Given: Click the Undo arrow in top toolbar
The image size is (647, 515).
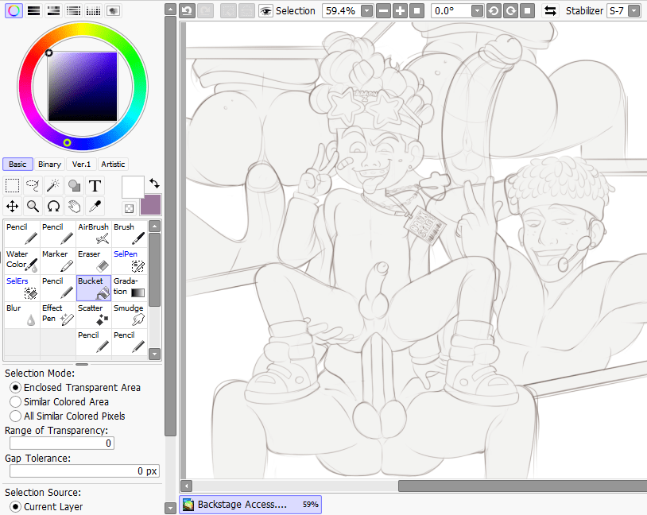Looking at the screenshot, I should 187,11.
